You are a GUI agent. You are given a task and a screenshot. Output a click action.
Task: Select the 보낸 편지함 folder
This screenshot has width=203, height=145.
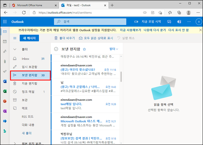[31, 75]
